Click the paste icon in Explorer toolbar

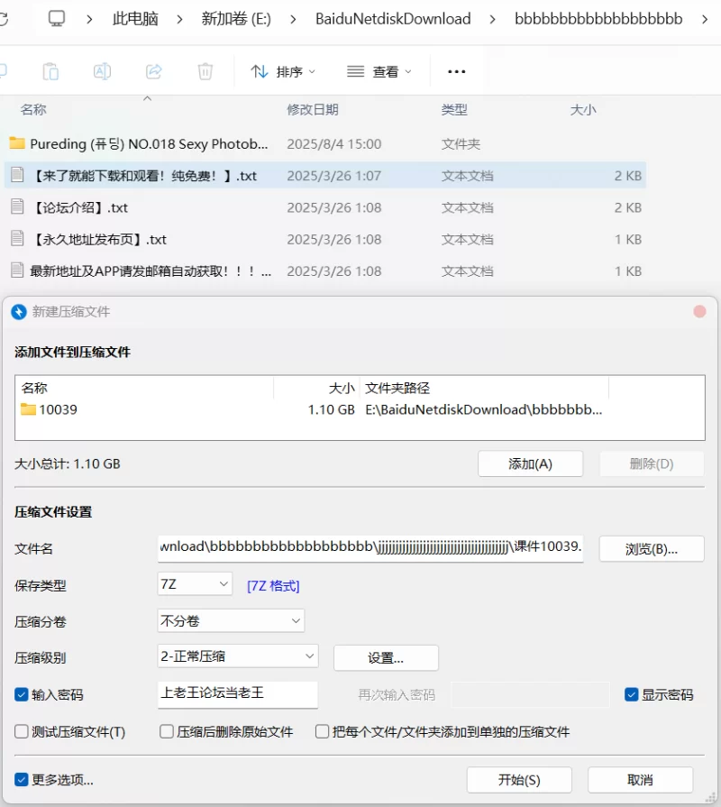click(50, 71)
